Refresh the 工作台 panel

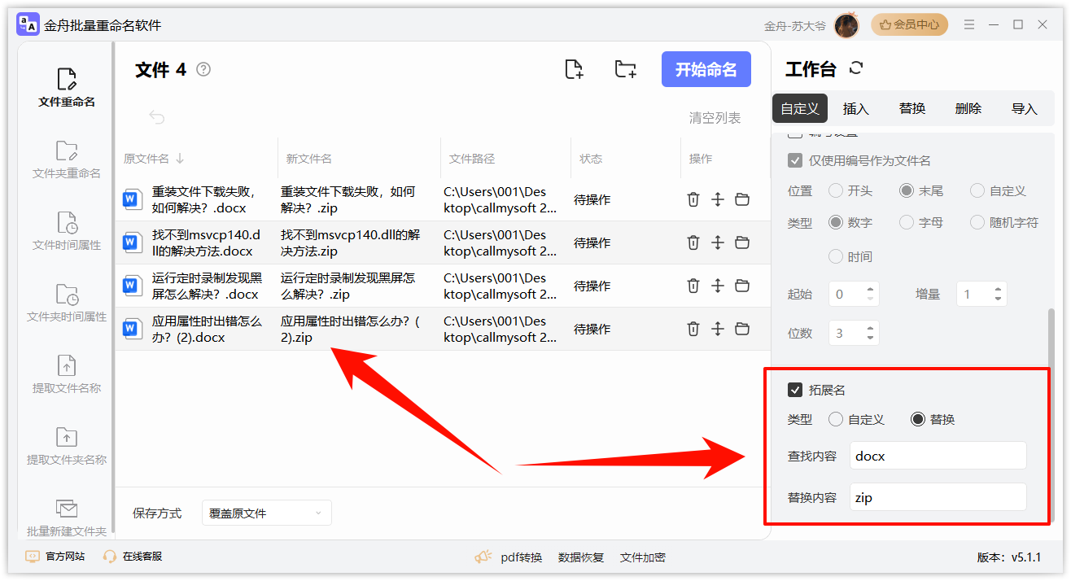click(855, 69)
